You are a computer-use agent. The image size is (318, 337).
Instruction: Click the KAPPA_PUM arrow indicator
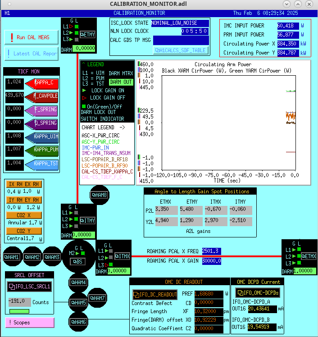pos(42,151)
